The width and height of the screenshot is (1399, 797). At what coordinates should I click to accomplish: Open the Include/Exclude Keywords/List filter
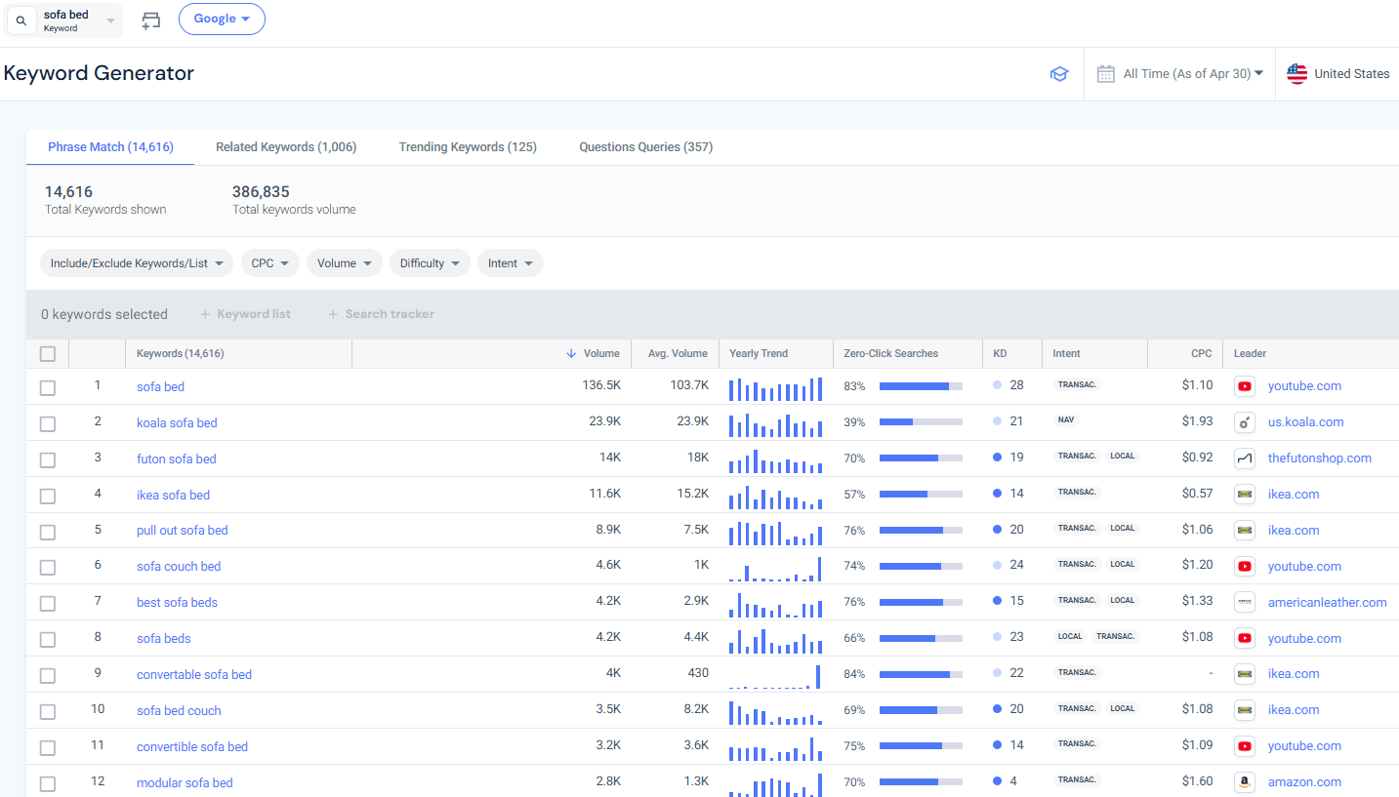pyautogui.click(x=137, y=263)
